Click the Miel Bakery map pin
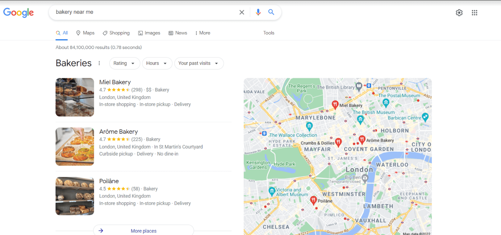Image resolution: width=501 pixels, height=235 pixels. tap(335, 105)
